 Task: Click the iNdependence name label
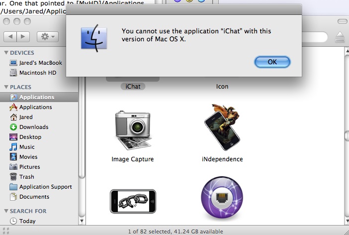(222, 159)
